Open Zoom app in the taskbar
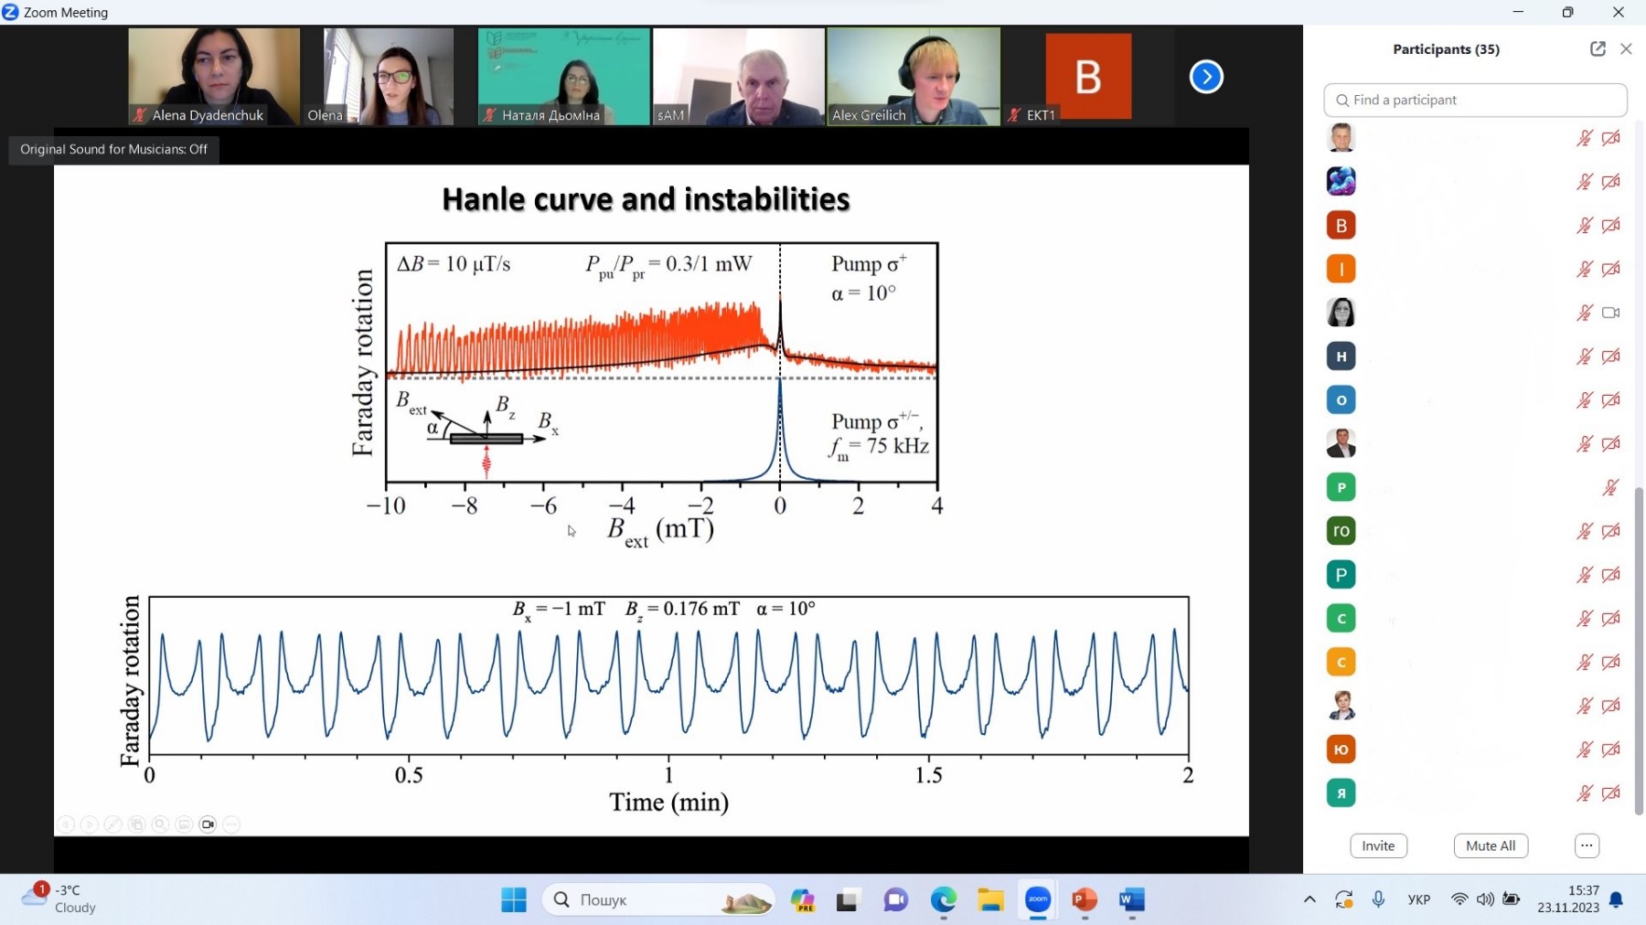This screenshot has width=1646, height=925. (x=1038, y=900)
